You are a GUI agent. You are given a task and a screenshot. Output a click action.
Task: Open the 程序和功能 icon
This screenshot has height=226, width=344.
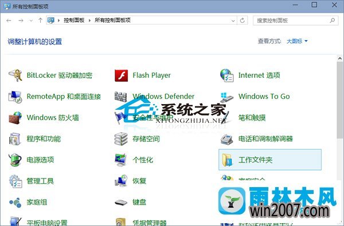coord(15,139)
